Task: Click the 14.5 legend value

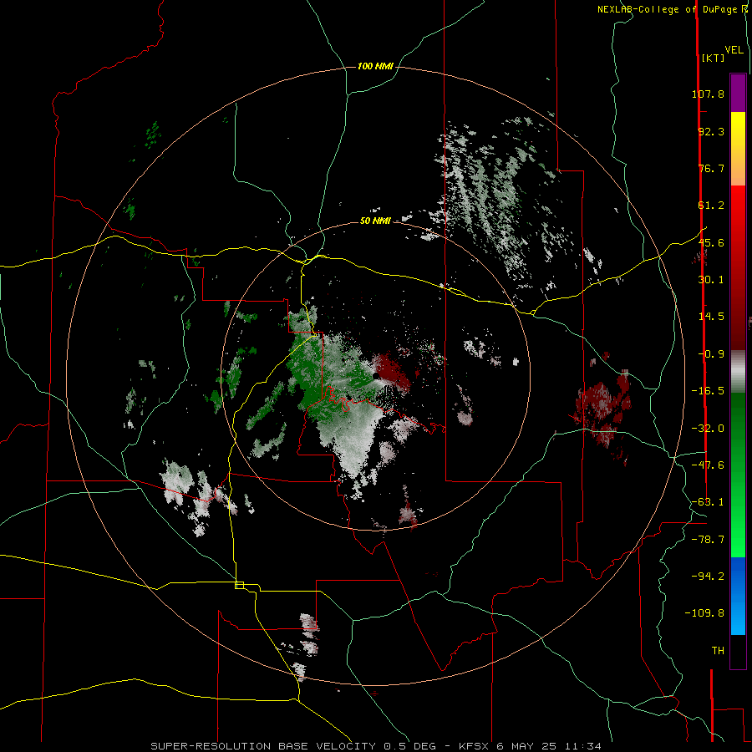Action: 711,317
